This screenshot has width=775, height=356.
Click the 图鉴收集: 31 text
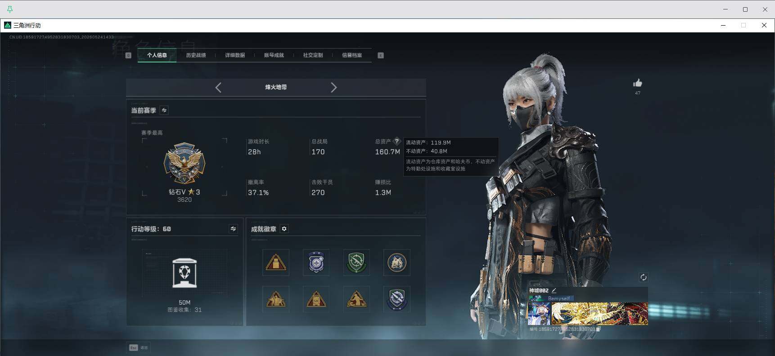[x=185, y=310]
